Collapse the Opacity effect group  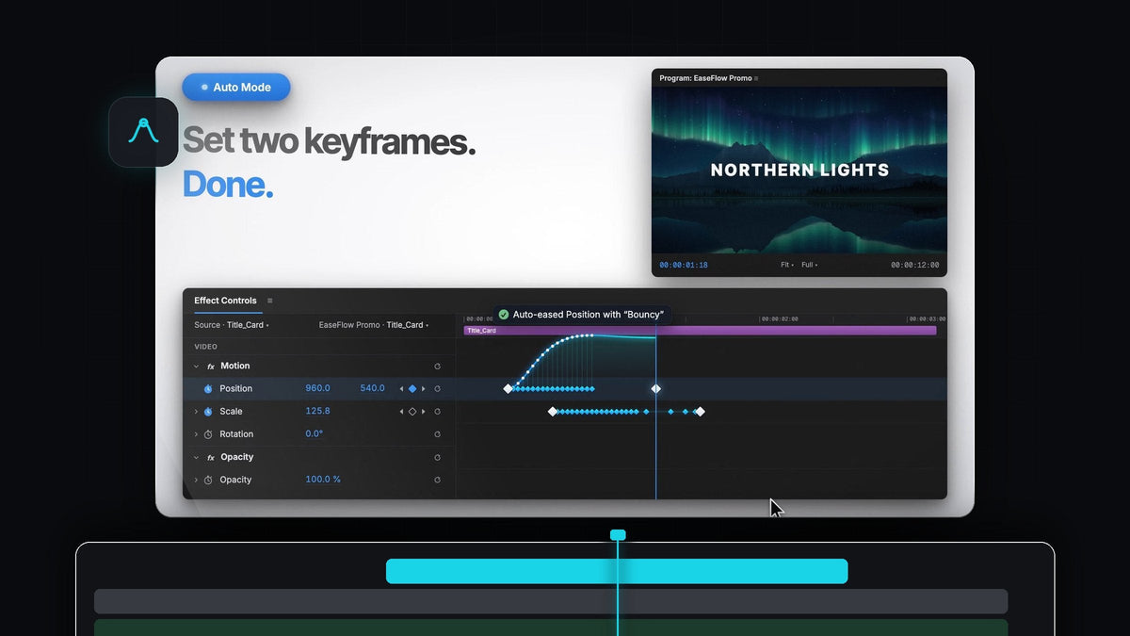coord(196,457)
